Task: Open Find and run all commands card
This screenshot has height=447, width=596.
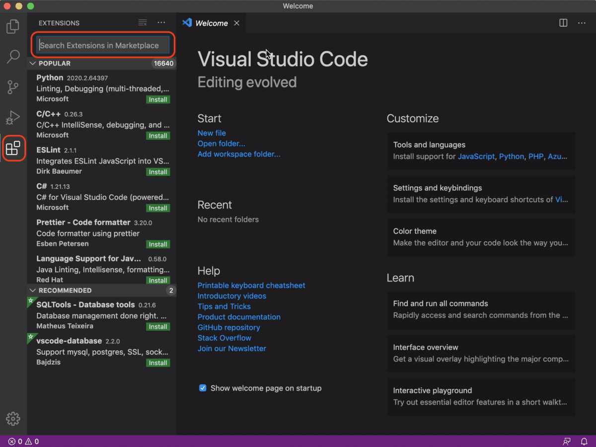Action: 481,310
